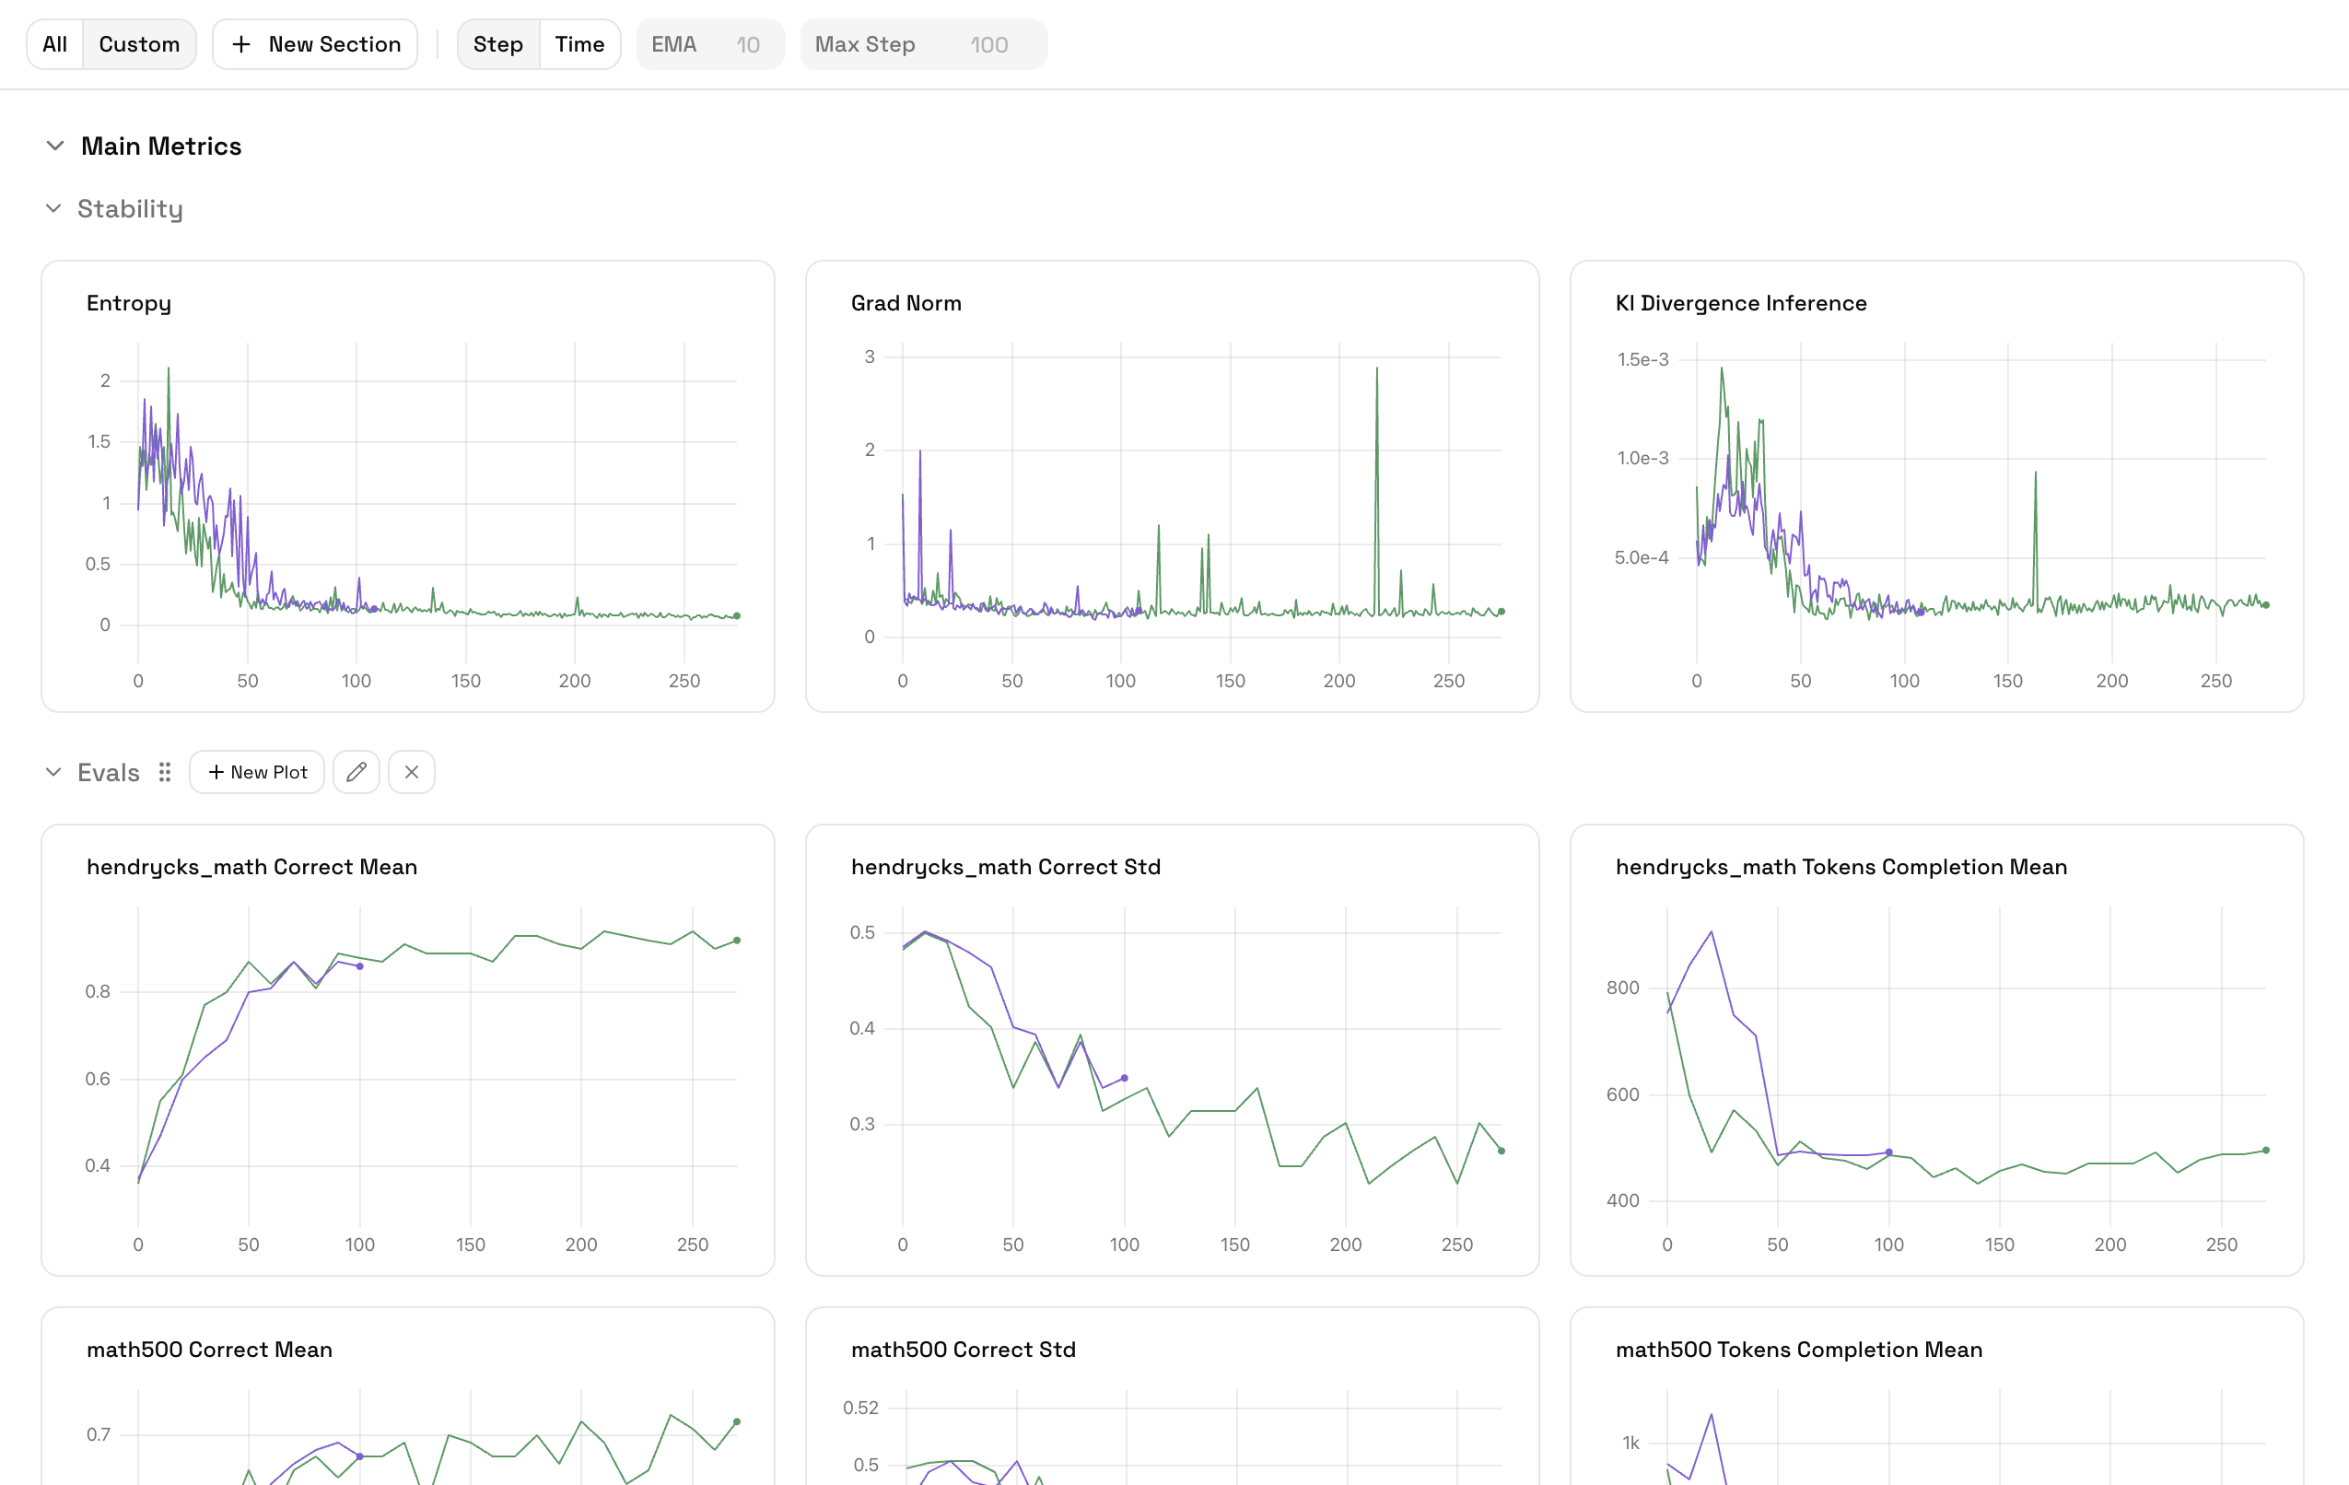Click green endpoint on Grad Norm chart
Viewport: 2349px width, 1485px height.
(1502, 612)
